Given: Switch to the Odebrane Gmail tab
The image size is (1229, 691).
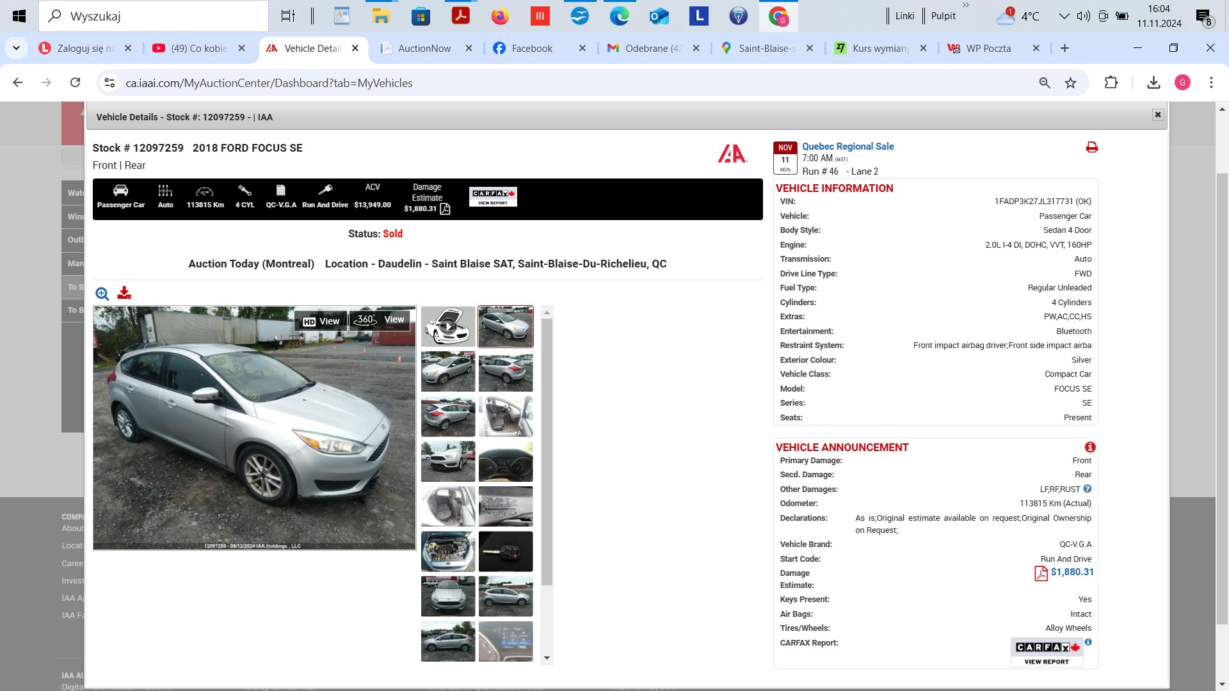Looking at the screenshot, I should tap(653, 48).
